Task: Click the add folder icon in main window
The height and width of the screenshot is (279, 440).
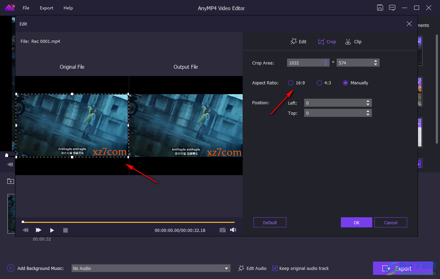Action: pos(10,181)
